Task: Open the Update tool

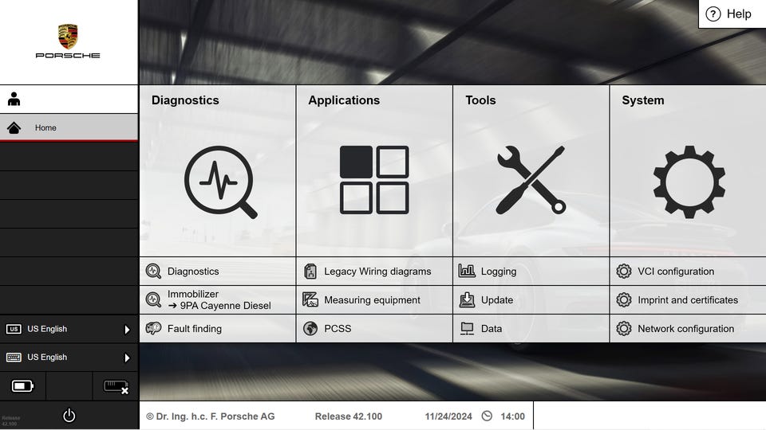Action: point(531,300)
